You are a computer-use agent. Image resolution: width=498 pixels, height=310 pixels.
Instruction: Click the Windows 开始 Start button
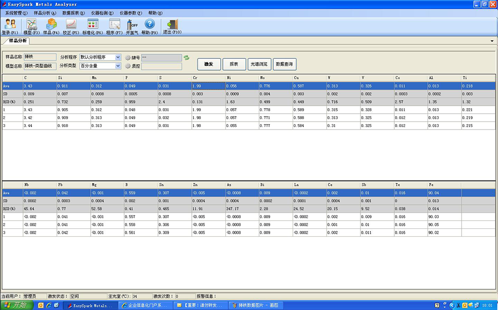click(16, 305)
